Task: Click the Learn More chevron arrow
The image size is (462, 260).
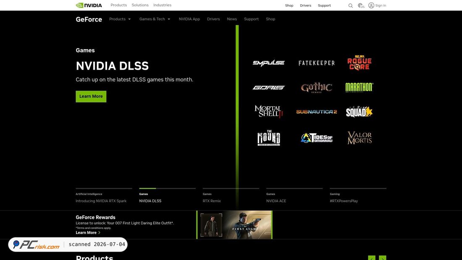Action: click(x=99, y=233)
